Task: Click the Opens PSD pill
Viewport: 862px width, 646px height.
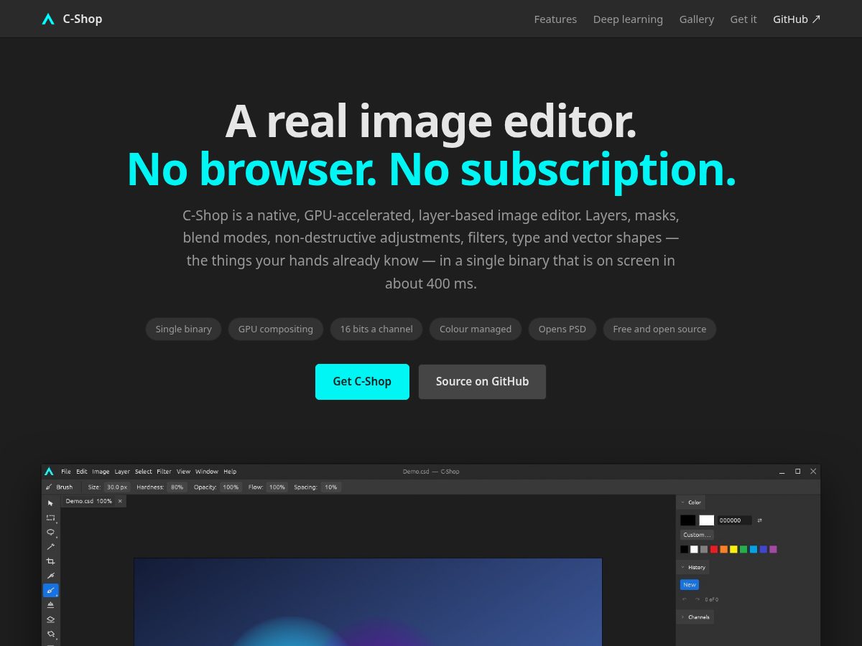Action: point(562,329)
